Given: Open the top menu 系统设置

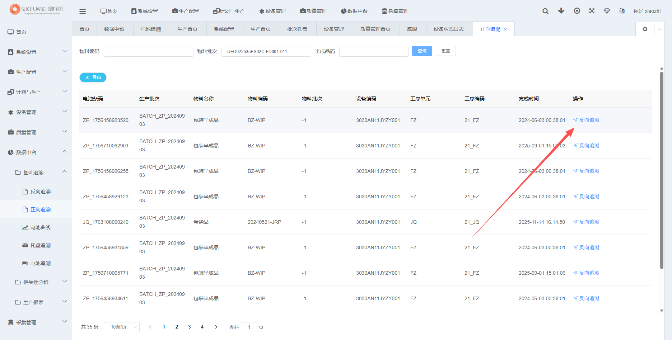Looking at the screenshot, I should point(145,11).
